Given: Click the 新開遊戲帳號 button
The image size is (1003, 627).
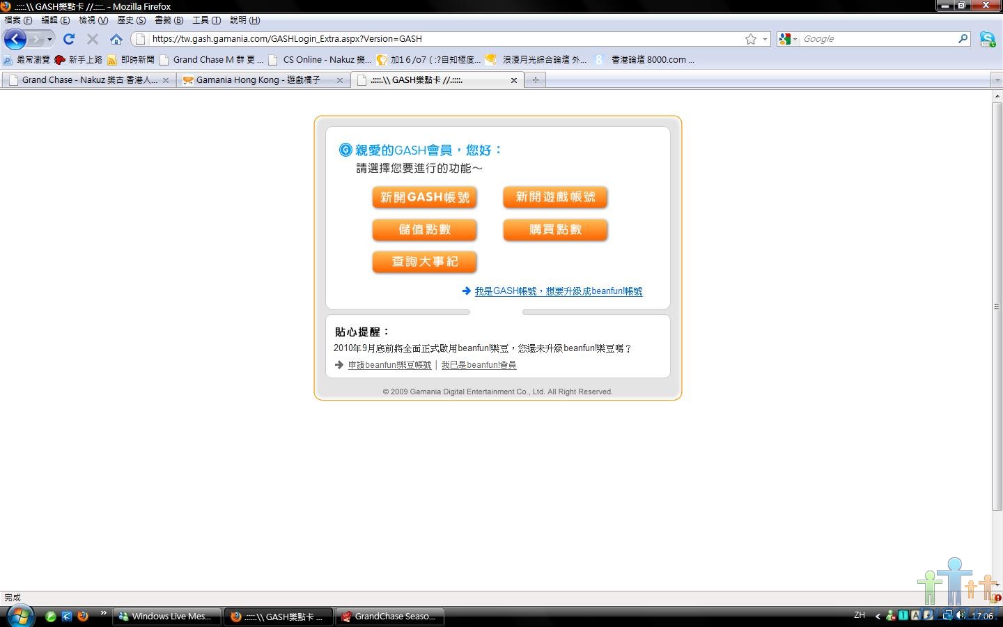Looking at the screenshot, I should [555, 197].
